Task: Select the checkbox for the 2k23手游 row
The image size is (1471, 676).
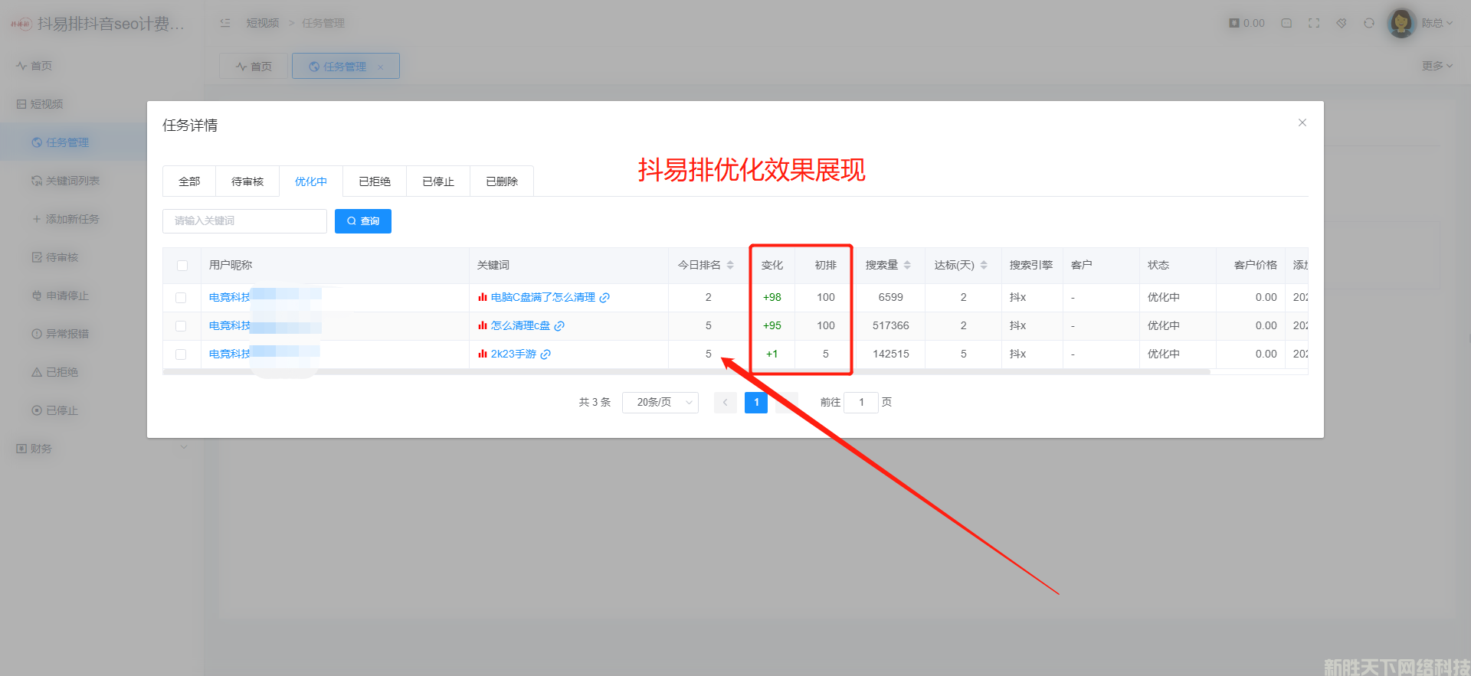Action: pyautogui.click(x=181, y=354)
